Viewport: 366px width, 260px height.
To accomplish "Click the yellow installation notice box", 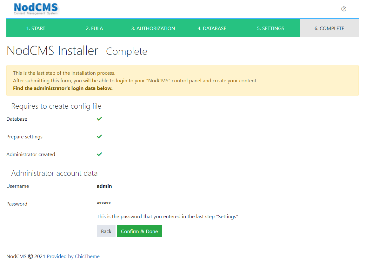I will click(182, 80).
